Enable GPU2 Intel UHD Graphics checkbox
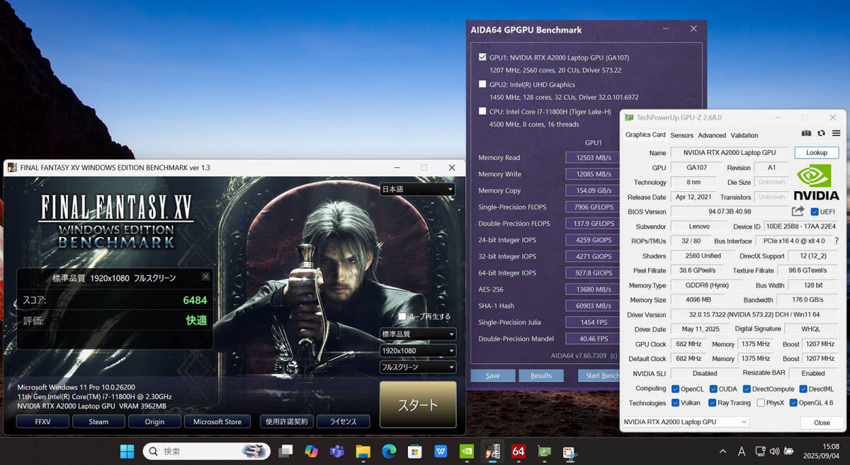This screenshot has height=465, width=850. [483, 84]
